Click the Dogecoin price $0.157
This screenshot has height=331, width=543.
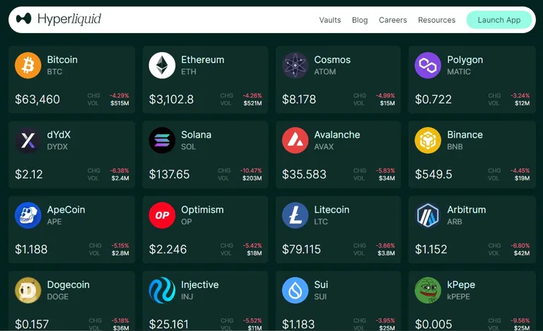(32, 324)
